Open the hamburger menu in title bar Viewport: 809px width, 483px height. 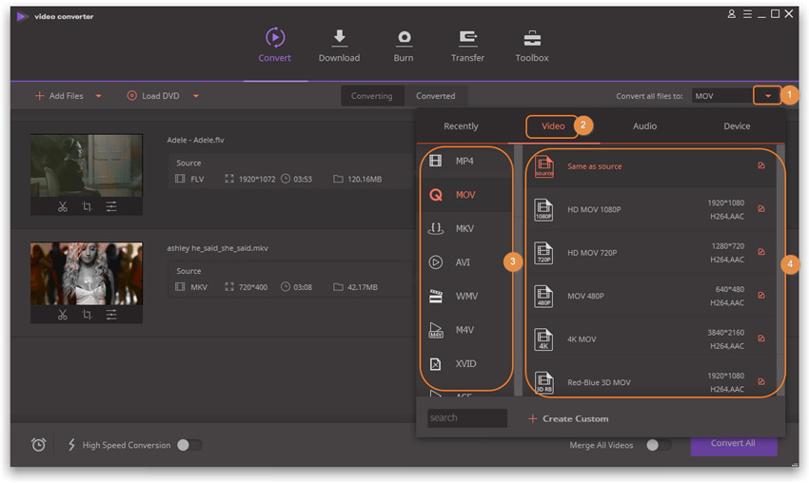tap(747, 14)
